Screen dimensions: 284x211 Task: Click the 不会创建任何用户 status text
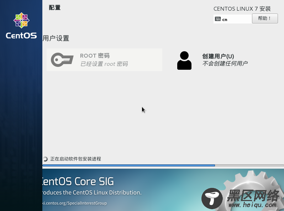[225, 63]
